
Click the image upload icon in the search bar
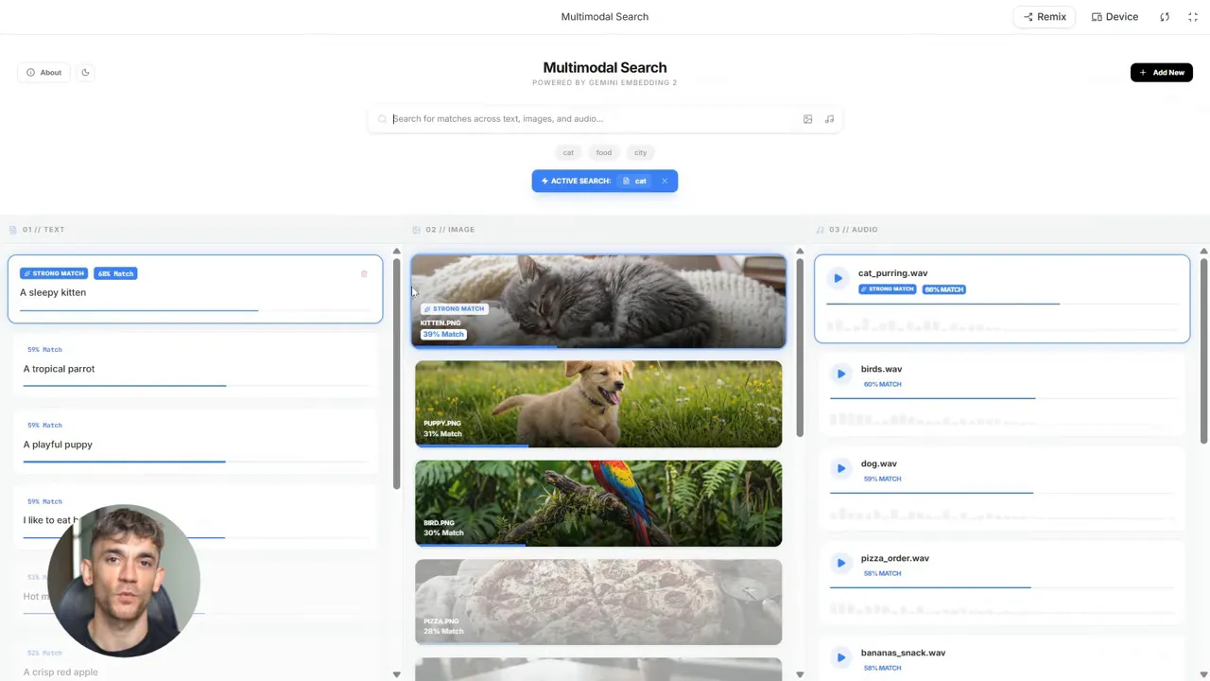click(807, 119)
